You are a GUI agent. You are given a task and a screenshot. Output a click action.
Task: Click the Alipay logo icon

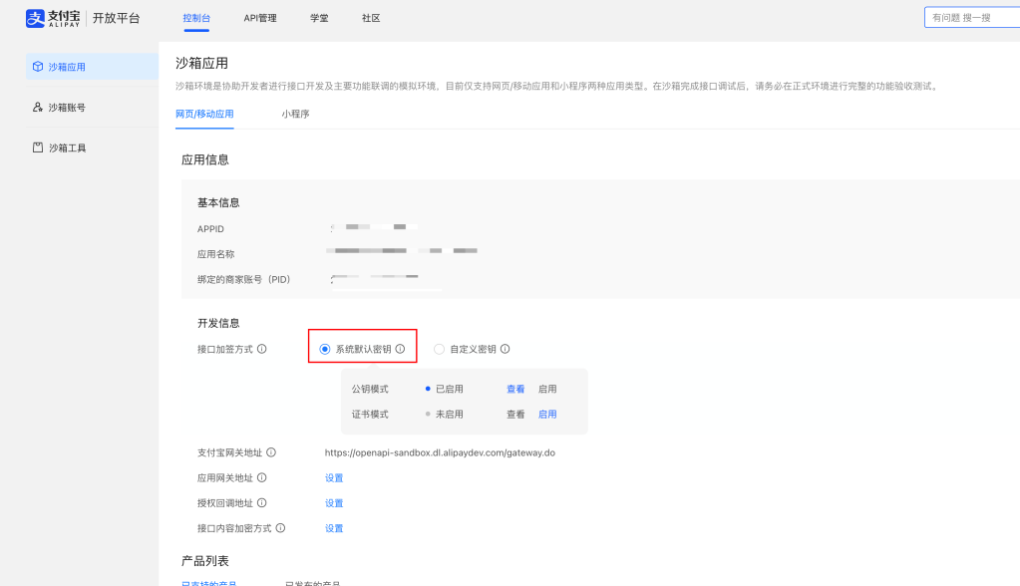pos(35,18)
